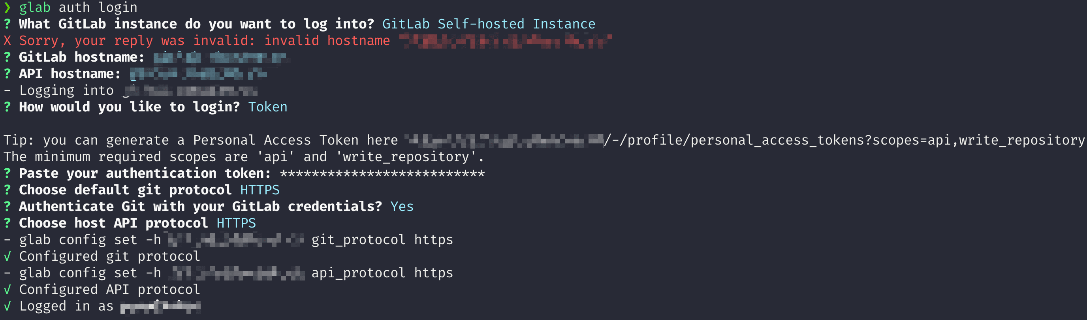This screenshot has width=1087, height=320.
Task: Click green question mark beside GitLab hostname
Action: click(7, 57)
